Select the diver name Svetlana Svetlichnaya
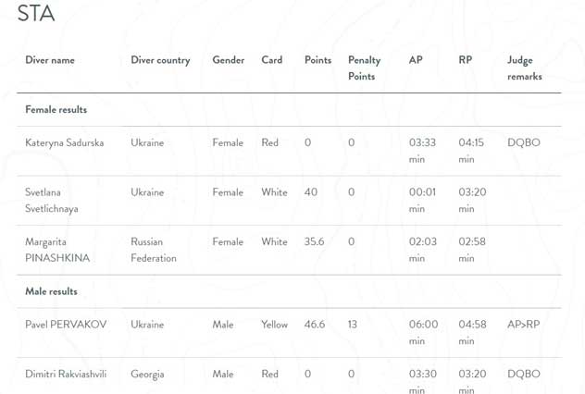585x394 pixels. (x=52, y=200)
